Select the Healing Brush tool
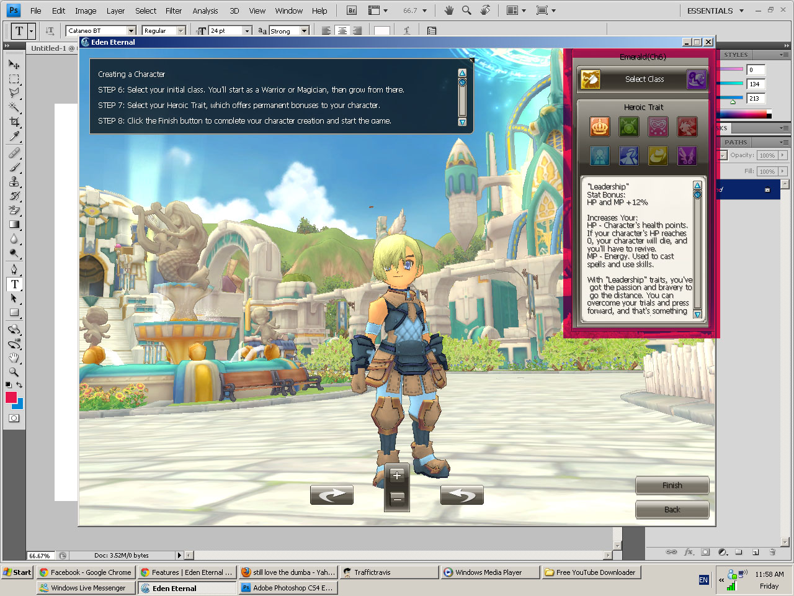Viewport: 794px width, 596px height. tap(14, 153)
